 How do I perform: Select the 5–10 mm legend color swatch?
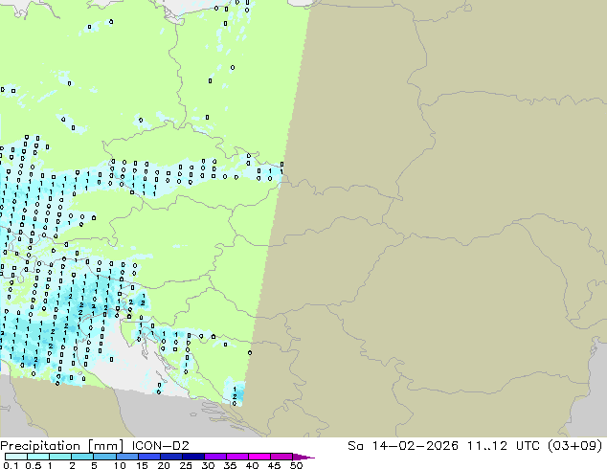tap(104, 457)
